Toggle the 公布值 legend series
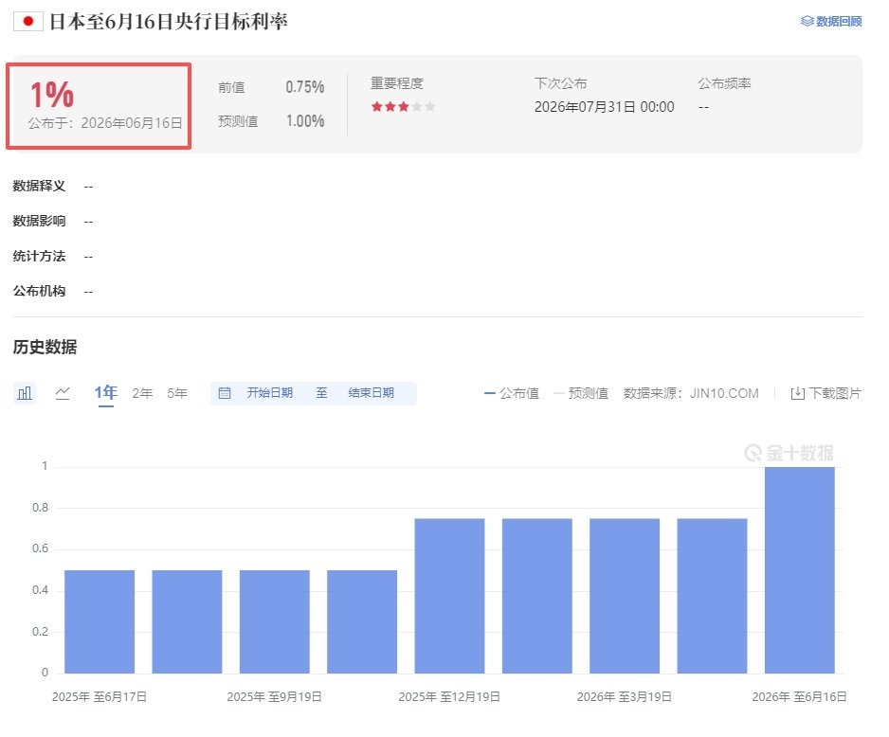This screenshot has height=737, width=889. point(512,393)
